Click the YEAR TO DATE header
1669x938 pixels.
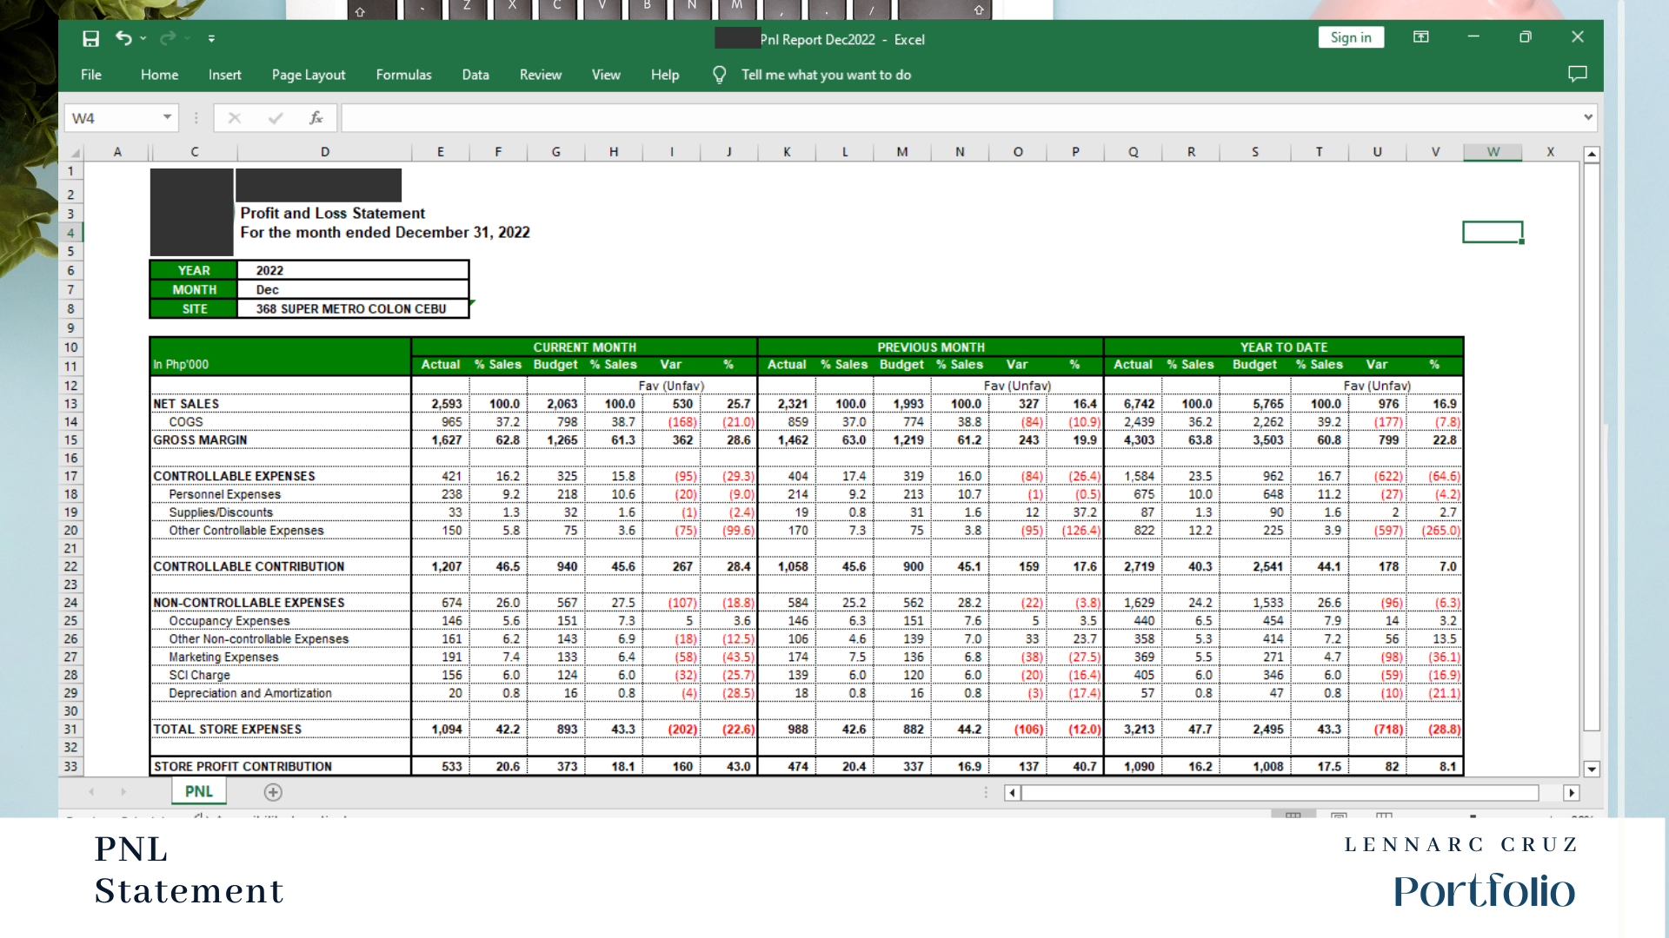click(1283, 347)
